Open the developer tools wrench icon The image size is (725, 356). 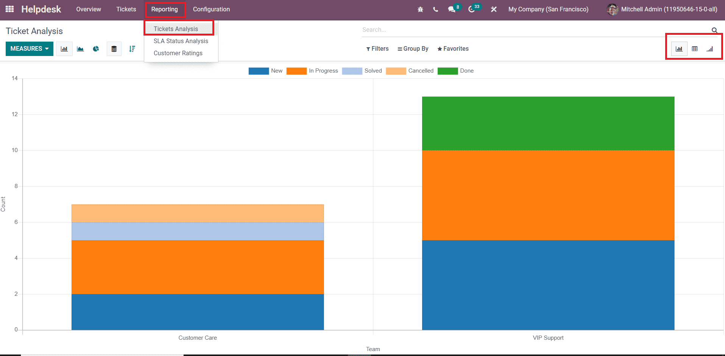[493, 9]
